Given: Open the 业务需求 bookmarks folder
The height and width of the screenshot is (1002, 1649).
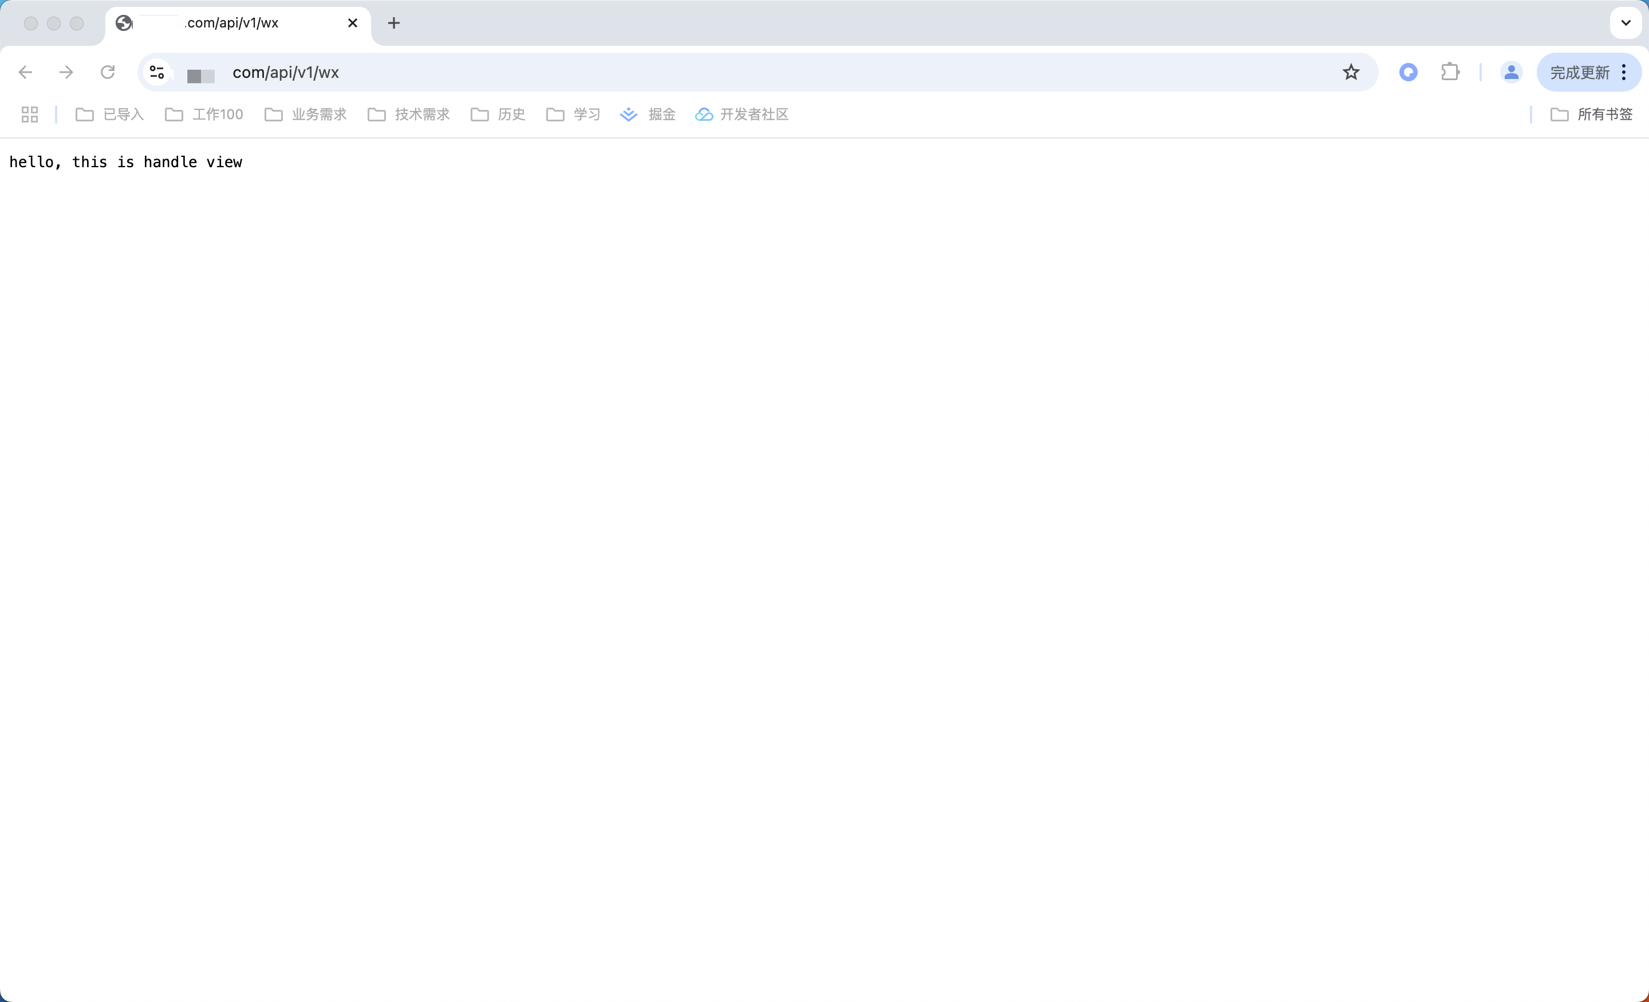Looking at the screenshot, I should (306, 115).
